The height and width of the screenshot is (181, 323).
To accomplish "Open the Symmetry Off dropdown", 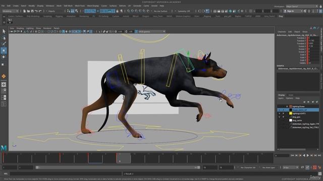I will tap(184, 11).
